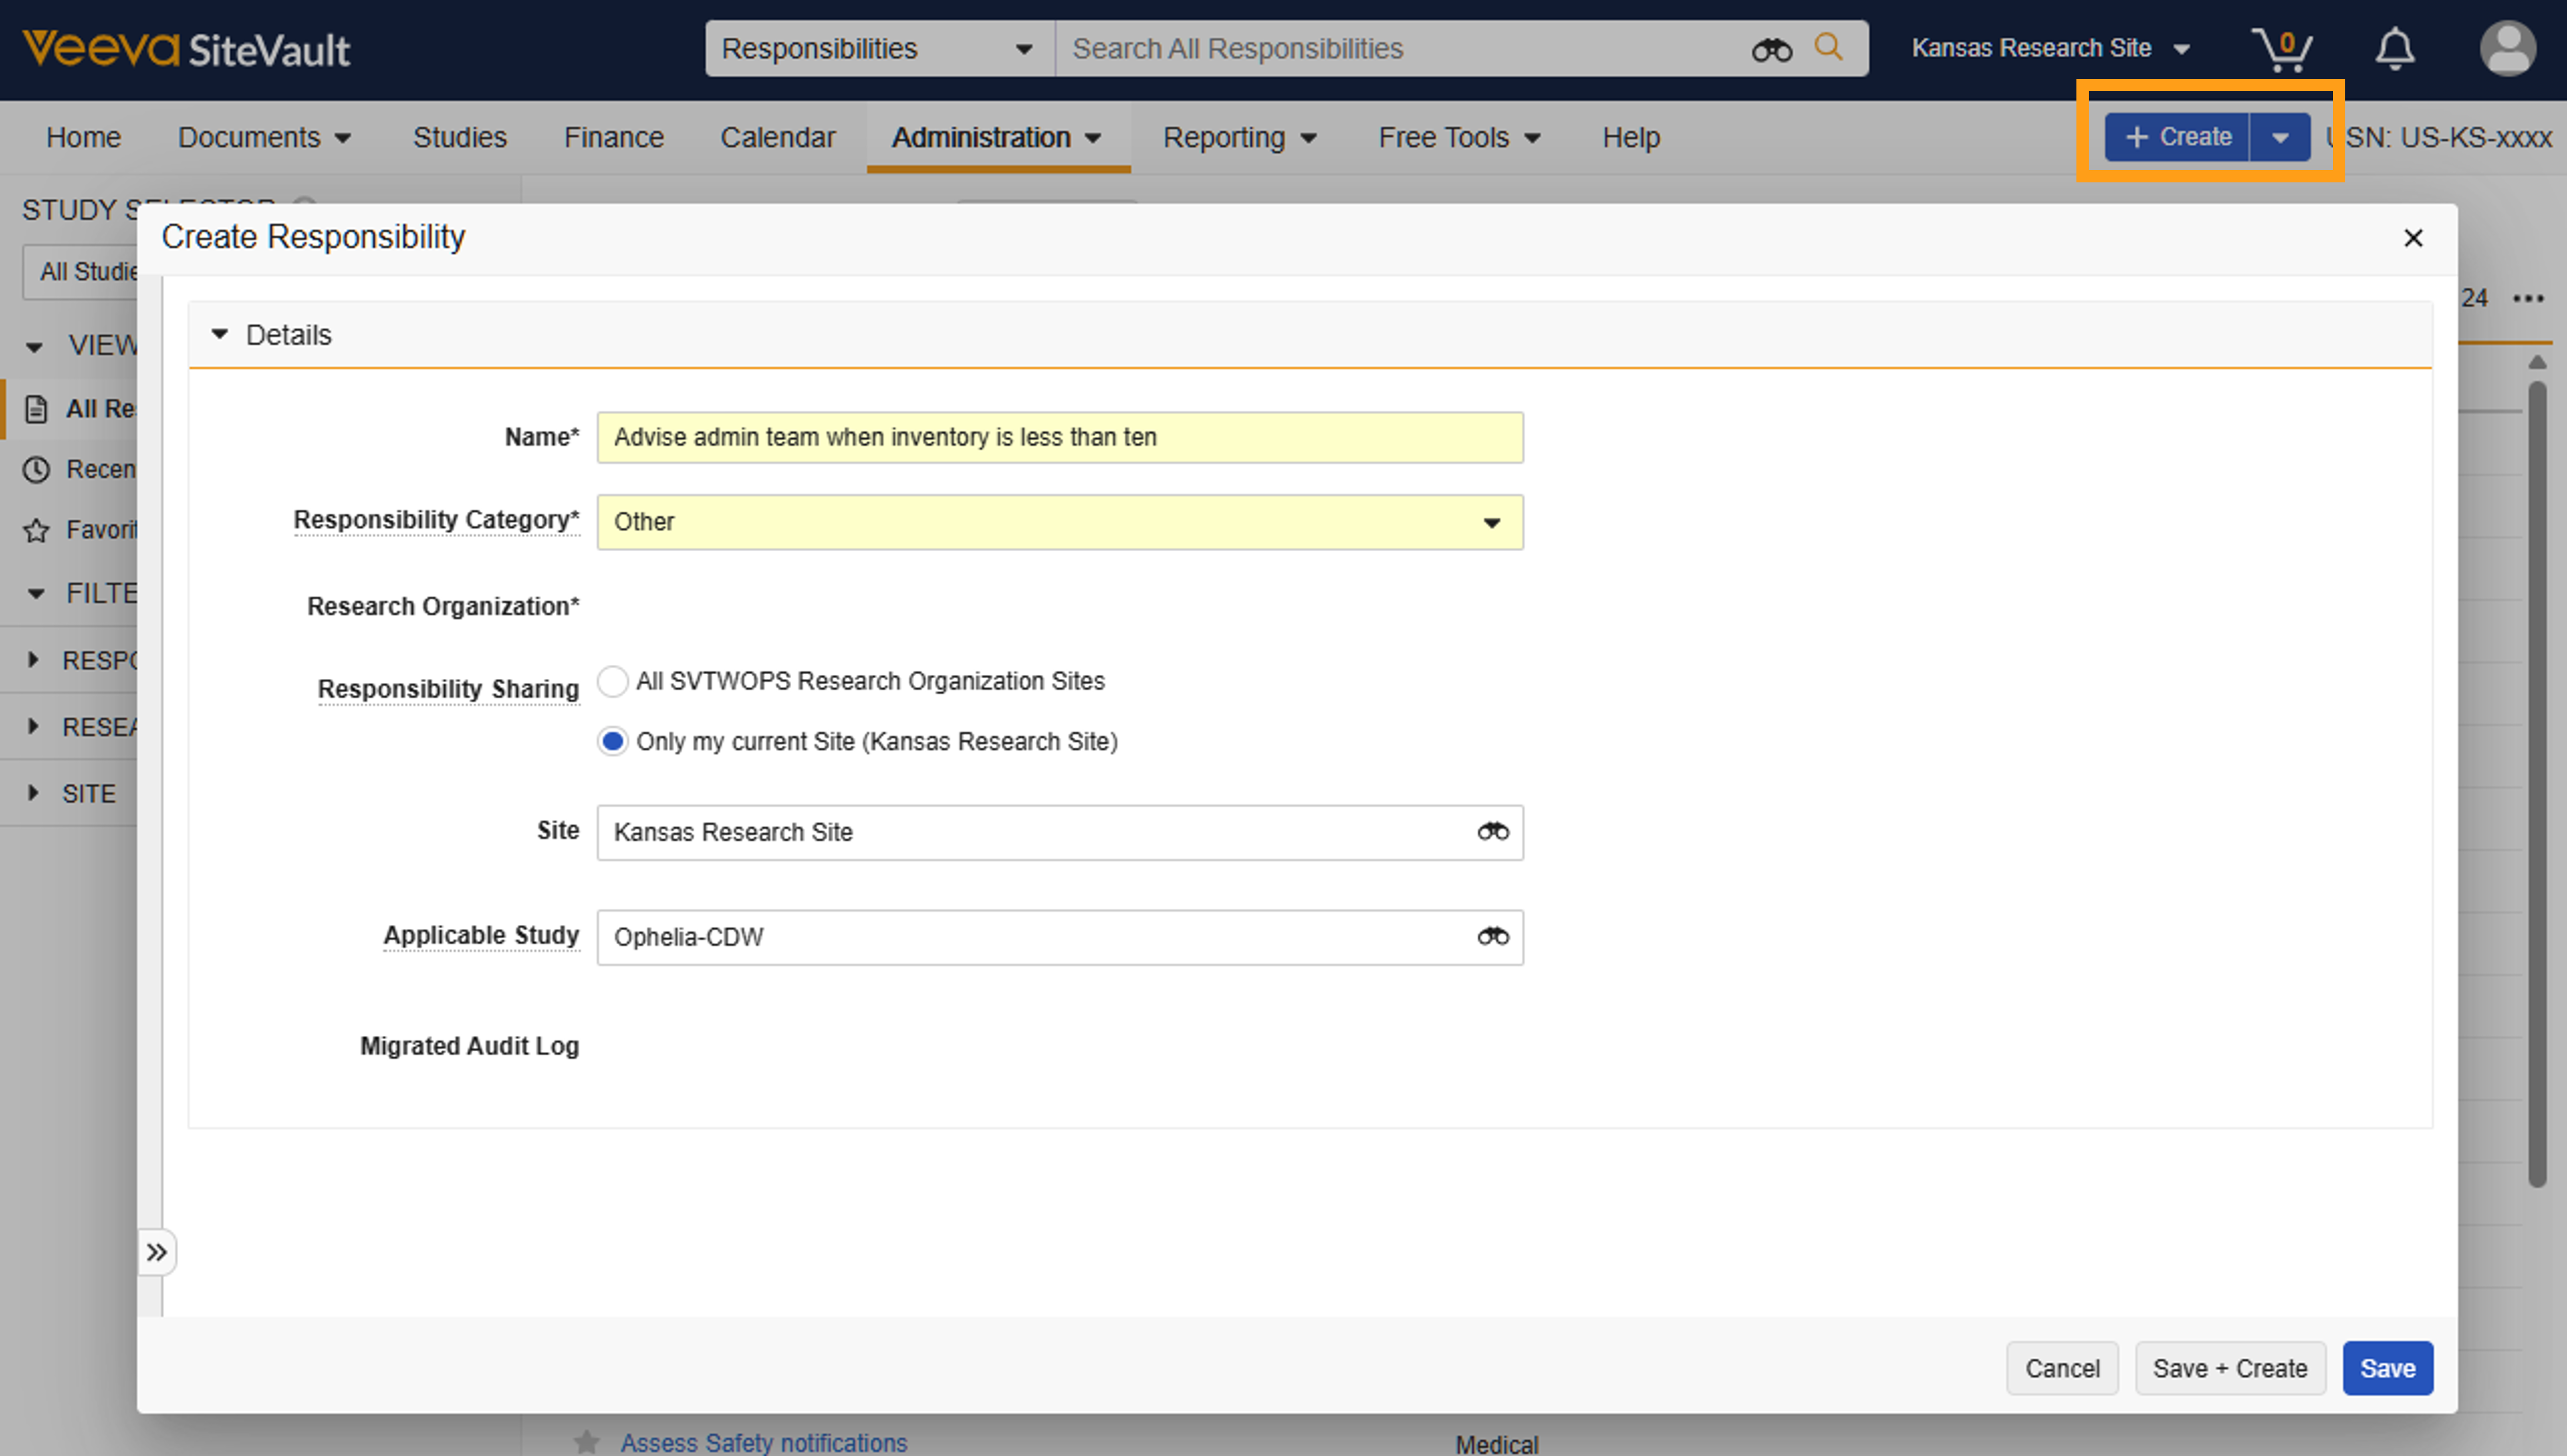Open the notifications bell
2567x1456 pixels.
(2394, 49)
